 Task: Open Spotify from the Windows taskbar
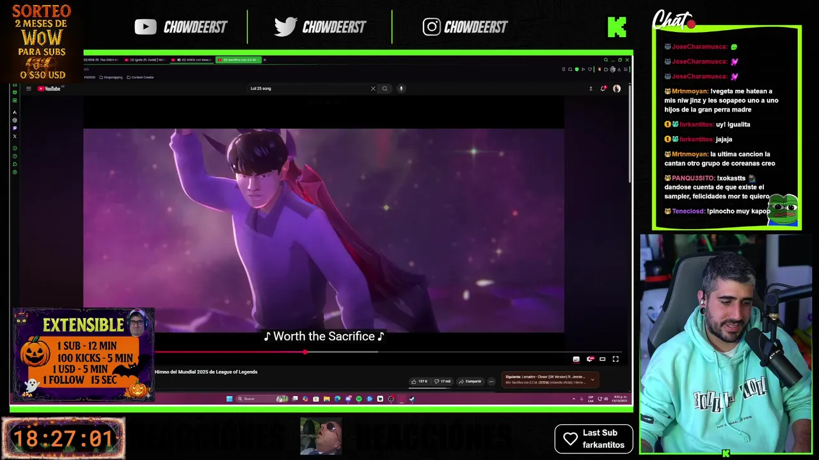click(358, 399)
